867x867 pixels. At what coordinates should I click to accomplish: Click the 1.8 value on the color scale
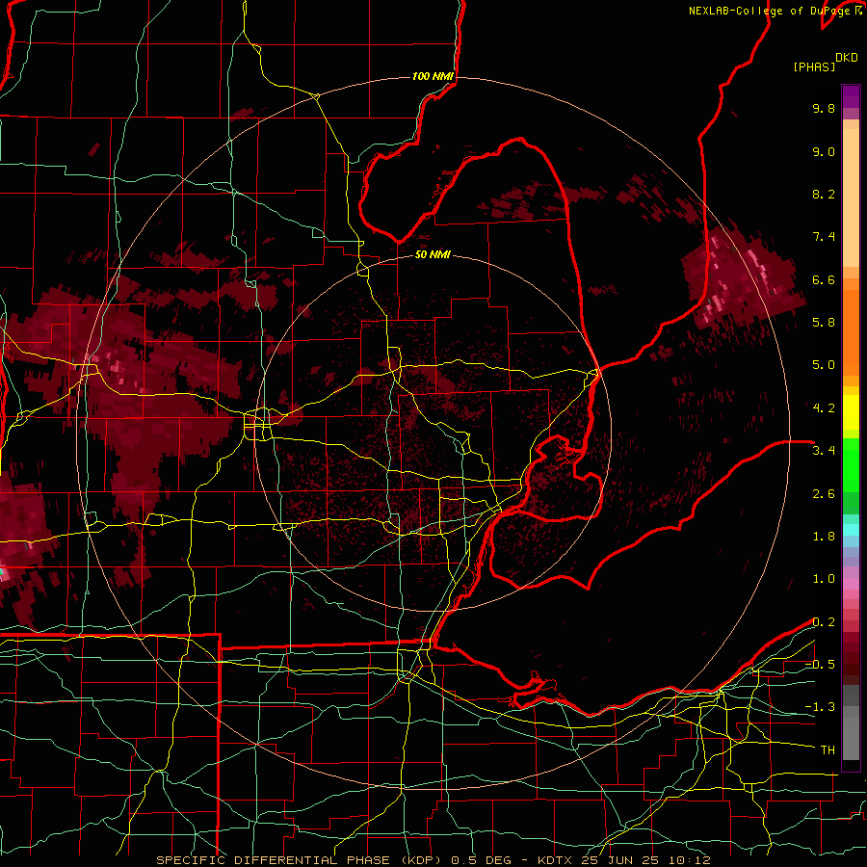(x=824, y=537)
